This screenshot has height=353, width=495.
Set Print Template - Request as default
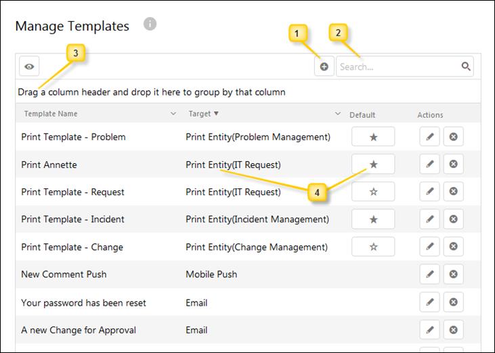tap(373, 192)
